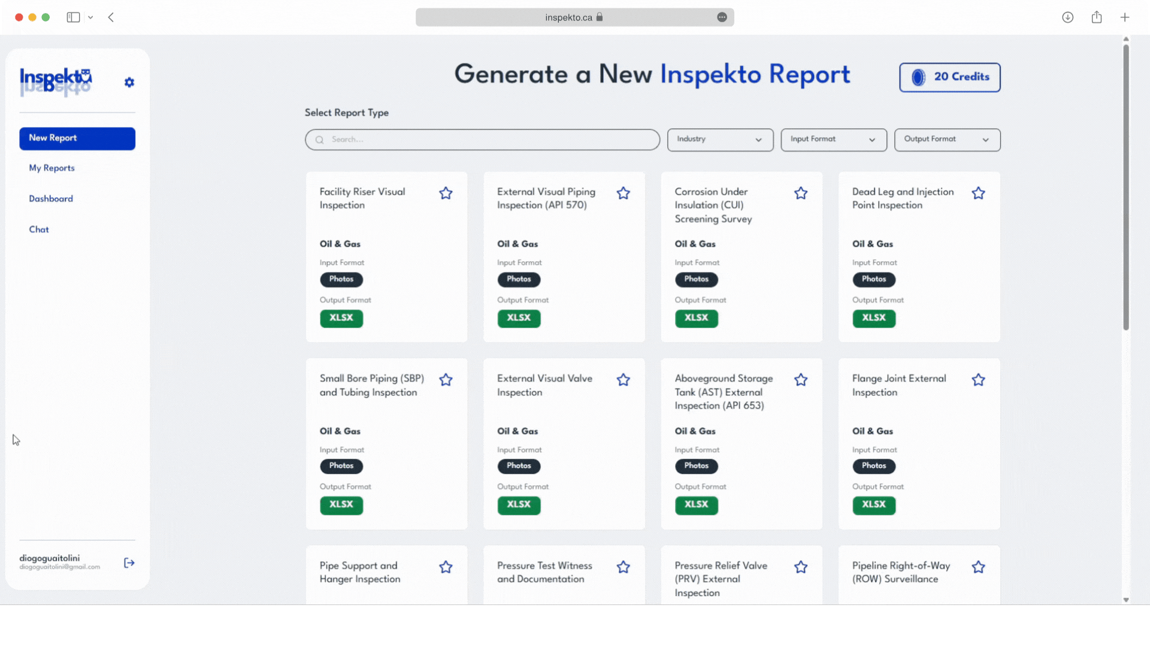Click the page vertical scrollbar thumb

(x=1126, y=186)
